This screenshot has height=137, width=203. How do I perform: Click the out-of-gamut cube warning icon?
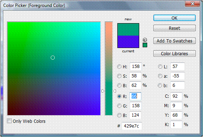(145, 40)
